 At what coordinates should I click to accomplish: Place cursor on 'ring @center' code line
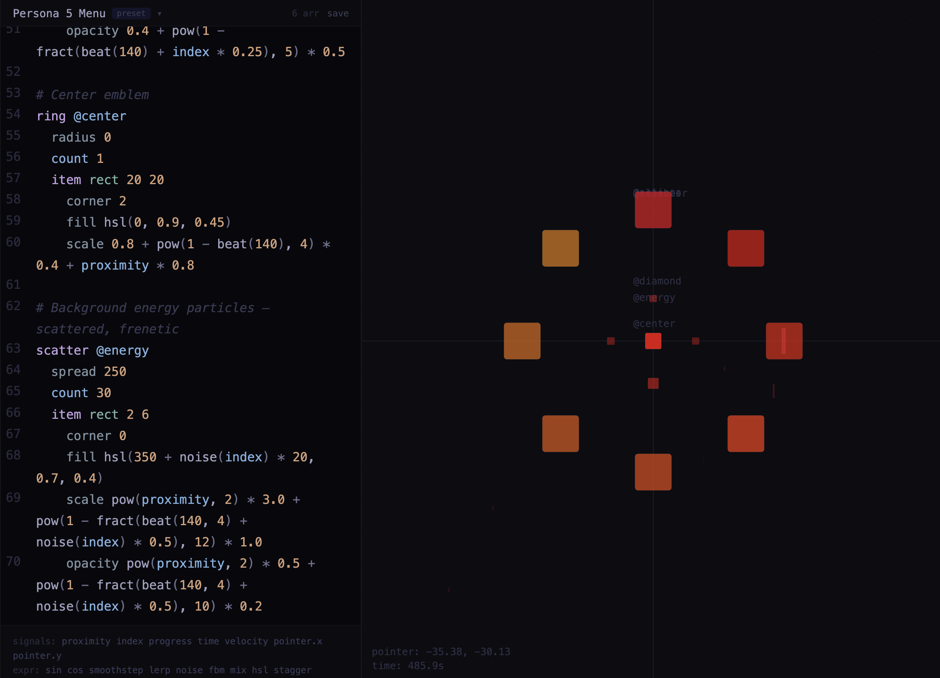pyautogui.click(x=81, y=116)
